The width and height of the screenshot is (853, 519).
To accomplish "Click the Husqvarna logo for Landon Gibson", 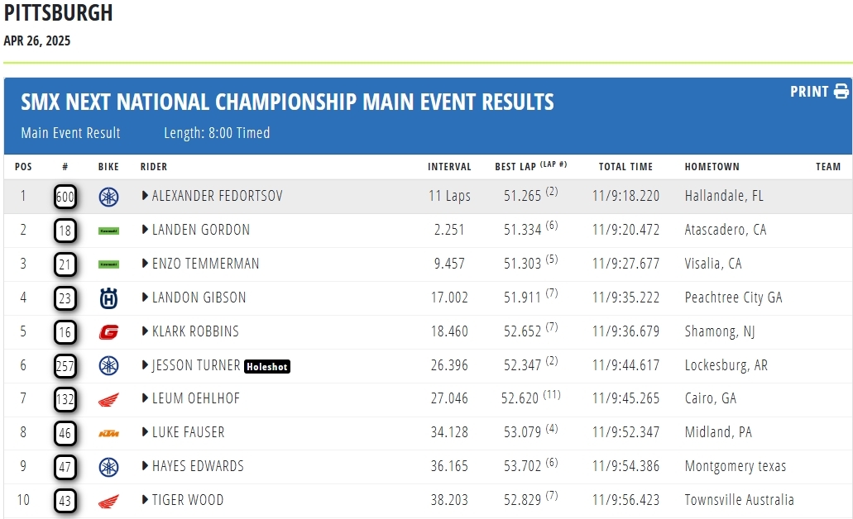I will [108, 298].
